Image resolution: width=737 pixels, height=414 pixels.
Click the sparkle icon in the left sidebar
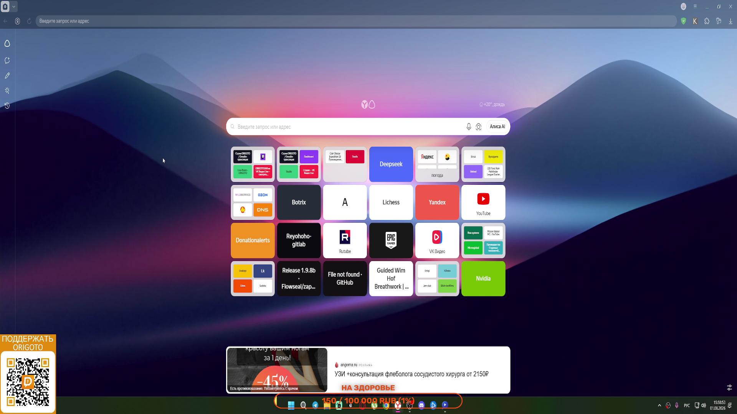tap(7, 90)
